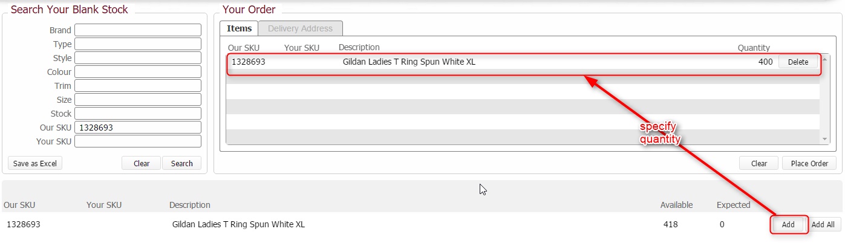Delete the Gildan Ladies T order line

pos(798,62)
